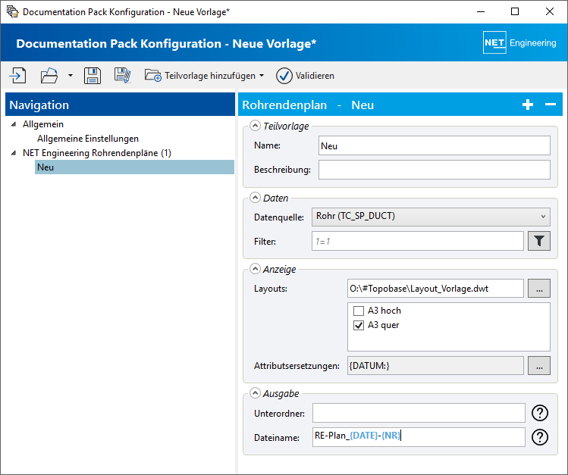Enable the A3 hoch checkbox
This screenshot has height=475, width=568.
coord(359,311)
